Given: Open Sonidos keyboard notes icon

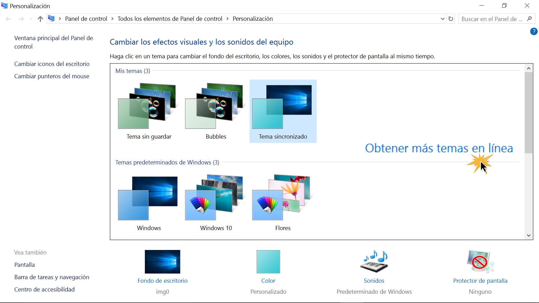Looking at the screenshot, I should click(x=374, y=261).
